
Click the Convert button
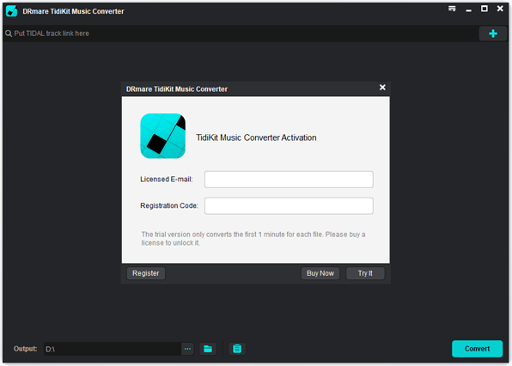click(477, 349)
